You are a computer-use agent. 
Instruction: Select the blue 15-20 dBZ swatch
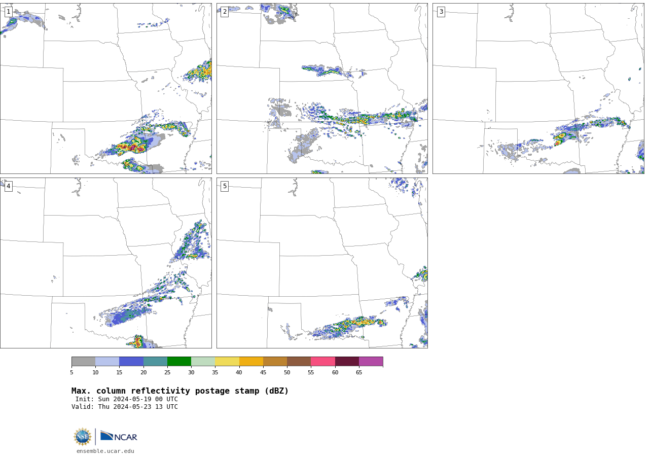[x=131, y=361]
